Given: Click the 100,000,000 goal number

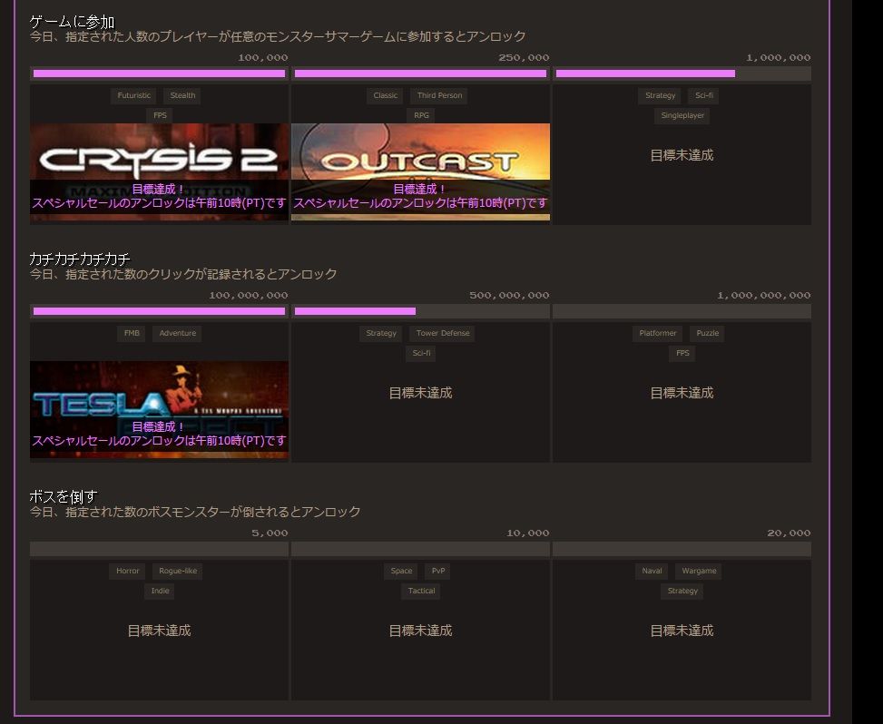Looking at the screenshot, I should 249,295.
